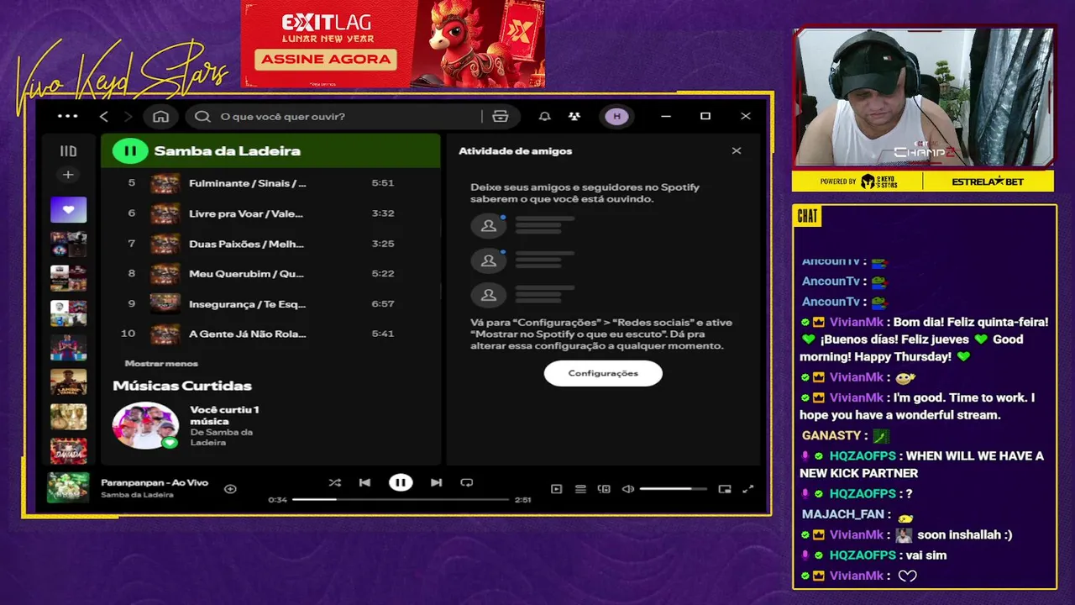Open notifications bell icon
1075x605 pixels.
pos(545,116)
